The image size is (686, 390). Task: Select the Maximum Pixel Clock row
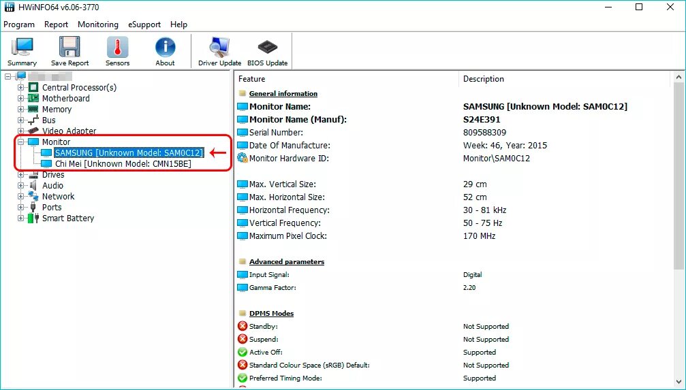(453, 236)
